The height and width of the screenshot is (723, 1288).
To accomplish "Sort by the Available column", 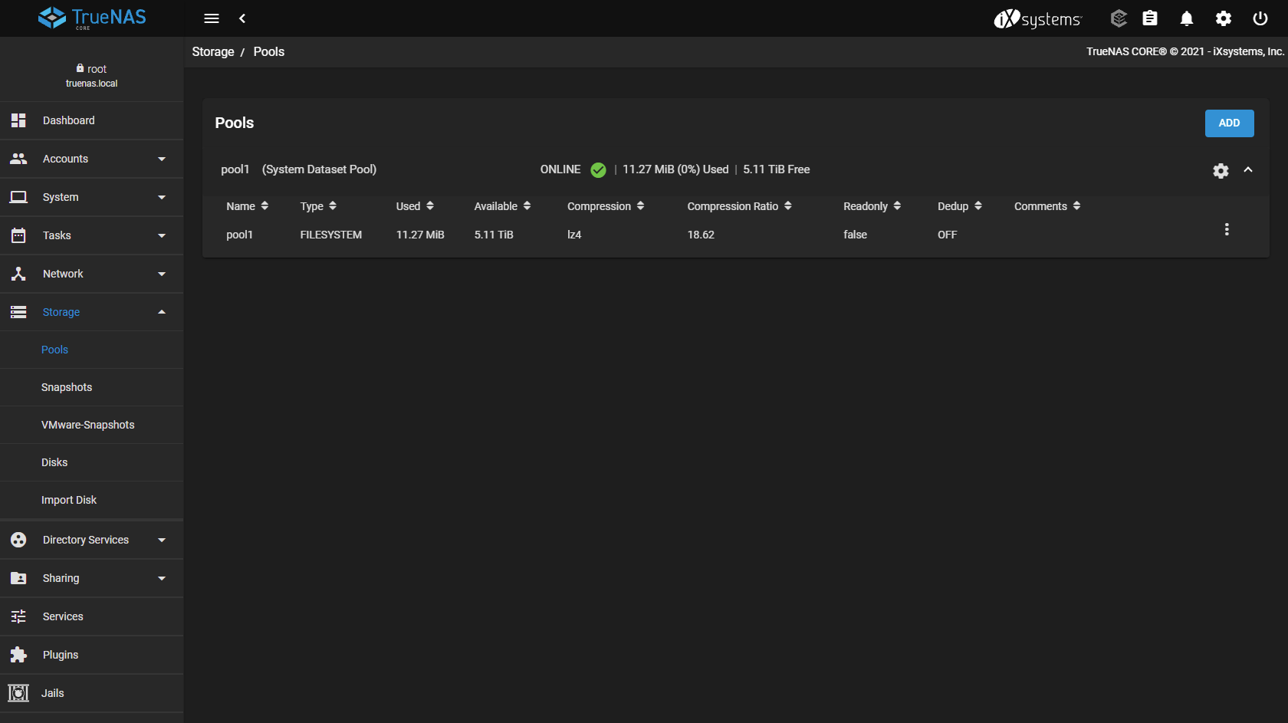I will (502, 206).
